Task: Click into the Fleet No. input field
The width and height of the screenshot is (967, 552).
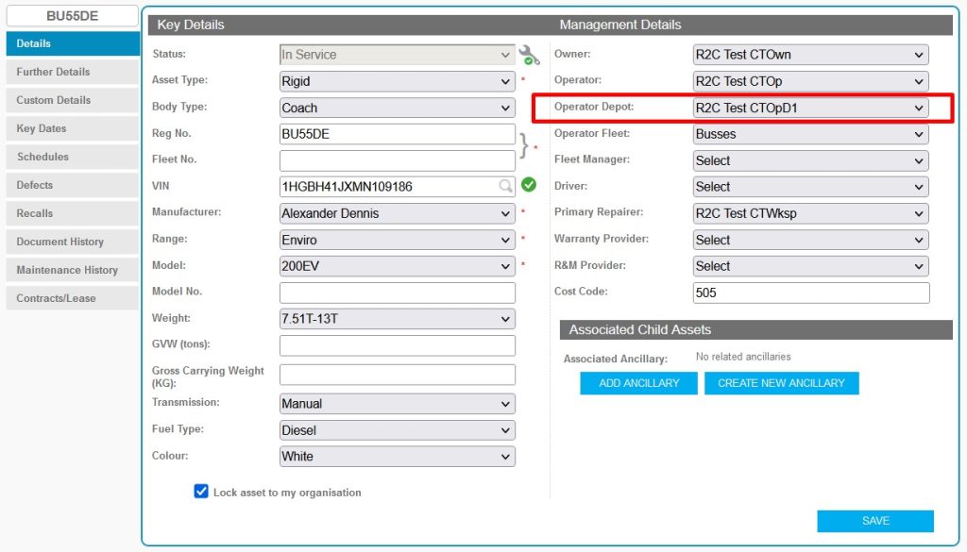Action: click(398, 160)
